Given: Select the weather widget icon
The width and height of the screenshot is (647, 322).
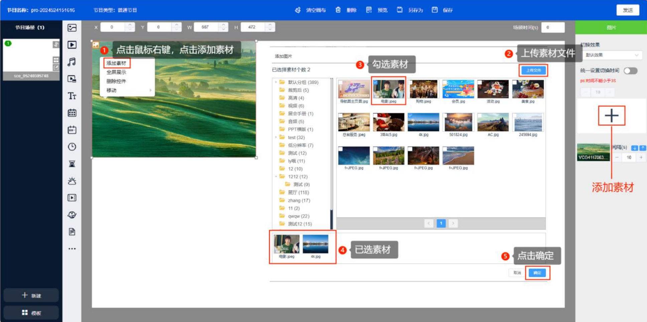Looking at the screenshot, I should 72,181.
